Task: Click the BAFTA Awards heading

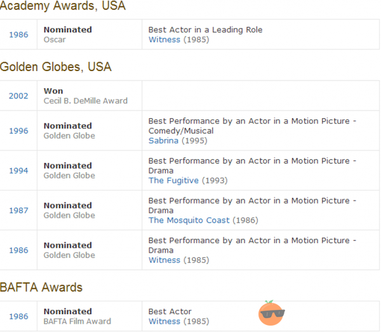Action: 41,288
